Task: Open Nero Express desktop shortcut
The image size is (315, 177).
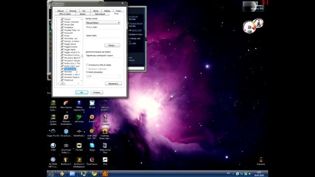Action: (x=66, y=105)
